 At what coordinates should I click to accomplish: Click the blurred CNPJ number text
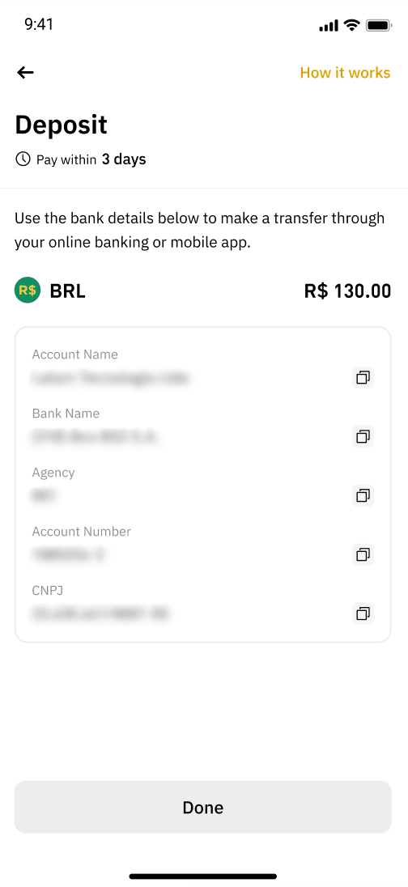click(x=100, y=613)
